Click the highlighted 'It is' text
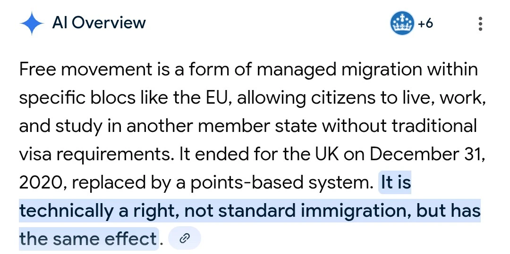Image resolution: width=510 pixels, height=254 pixels. click(x=396, y=183)
